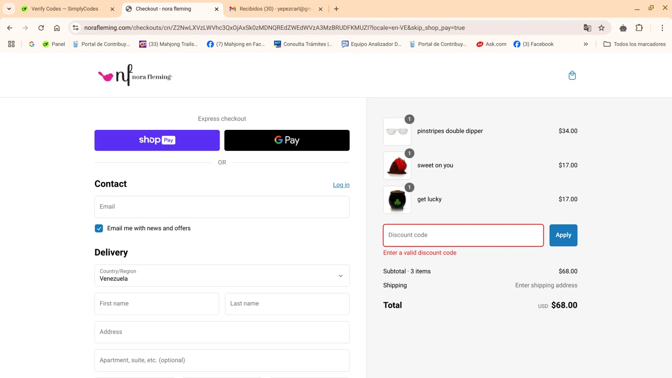This screenshot has height=378, width=672.
Task: Go back with the browser back arrow
Action: tap(10, 28)
